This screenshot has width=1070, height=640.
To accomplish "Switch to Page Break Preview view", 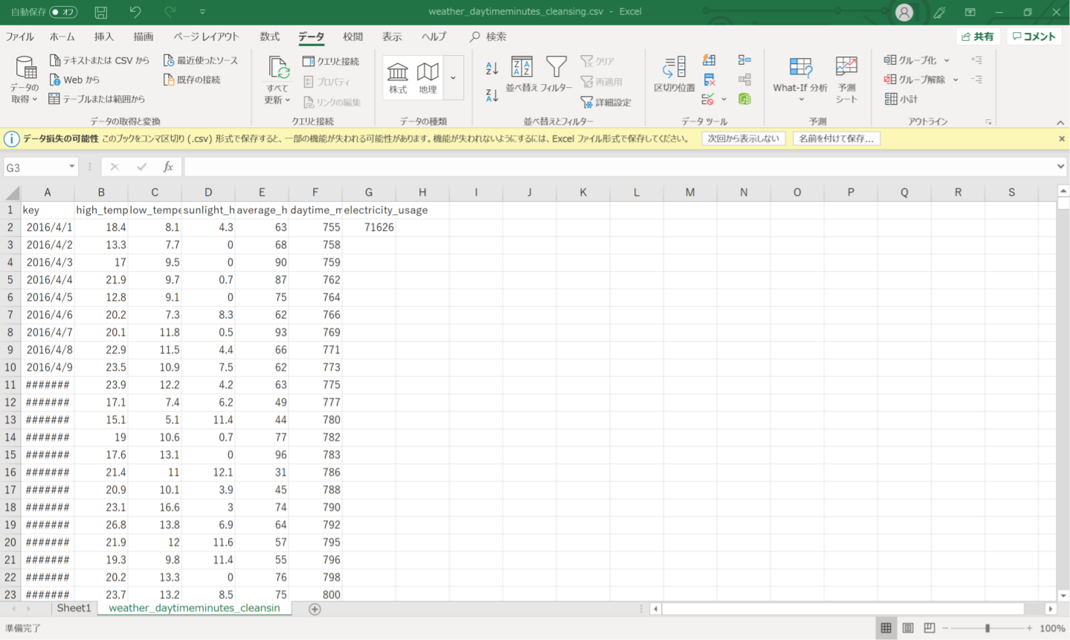I will tap(929, 628).
